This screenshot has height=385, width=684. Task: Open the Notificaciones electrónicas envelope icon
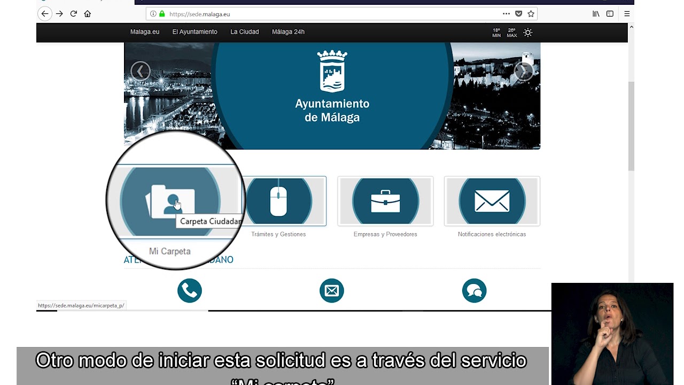492,201
